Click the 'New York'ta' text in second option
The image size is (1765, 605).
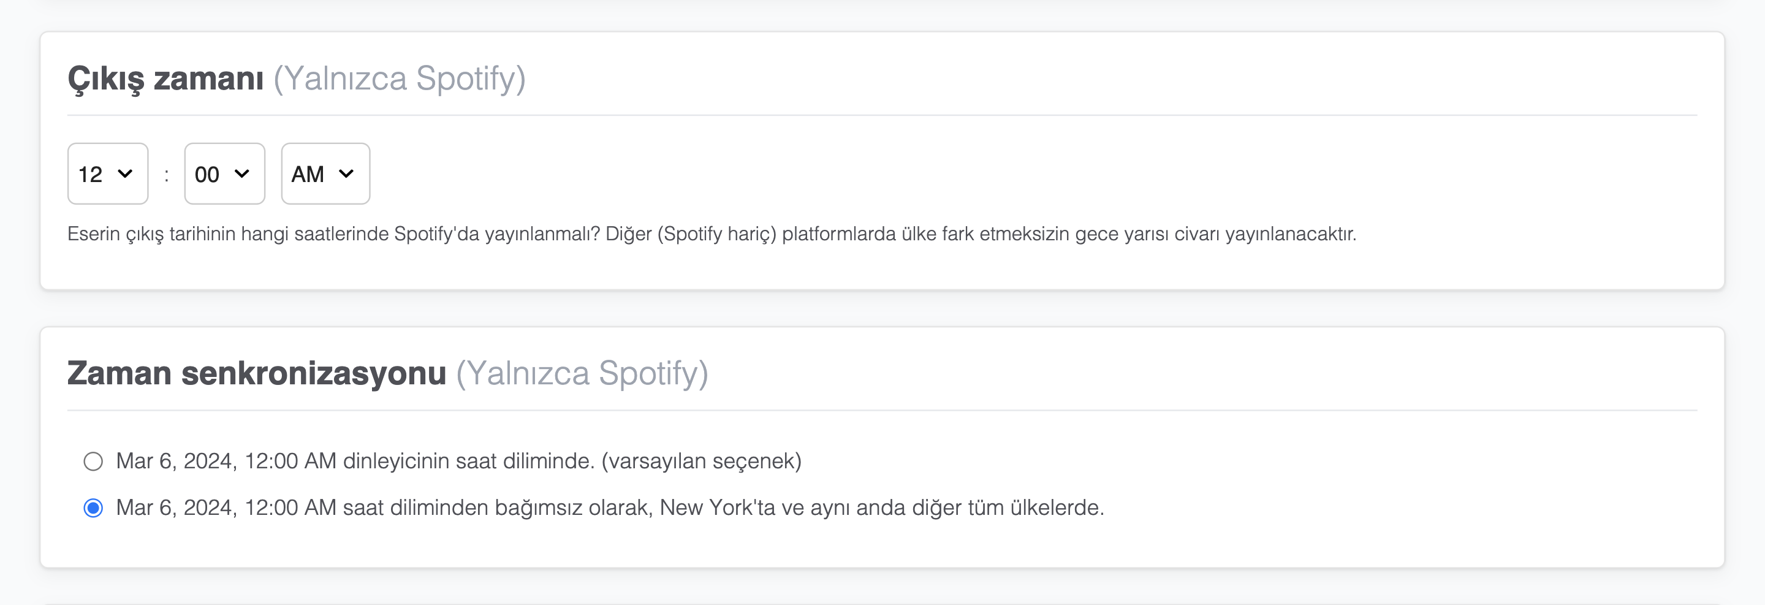pos(716,508)
